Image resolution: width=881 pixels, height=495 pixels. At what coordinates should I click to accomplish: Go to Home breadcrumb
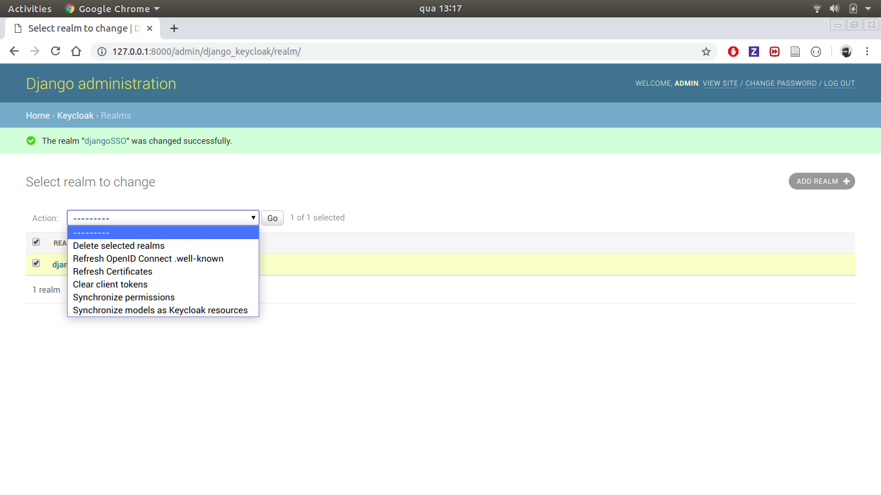(37, 115)
